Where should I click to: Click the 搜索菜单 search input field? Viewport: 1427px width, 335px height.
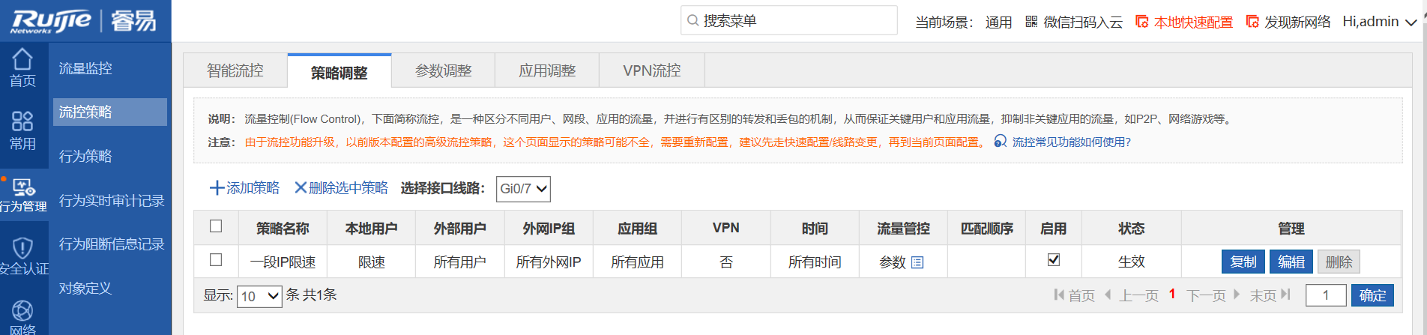[x=794, y=21]
